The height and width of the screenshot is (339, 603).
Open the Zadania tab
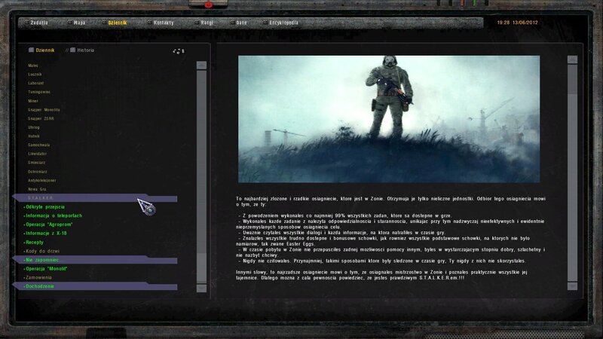click(x=39, y=23)
